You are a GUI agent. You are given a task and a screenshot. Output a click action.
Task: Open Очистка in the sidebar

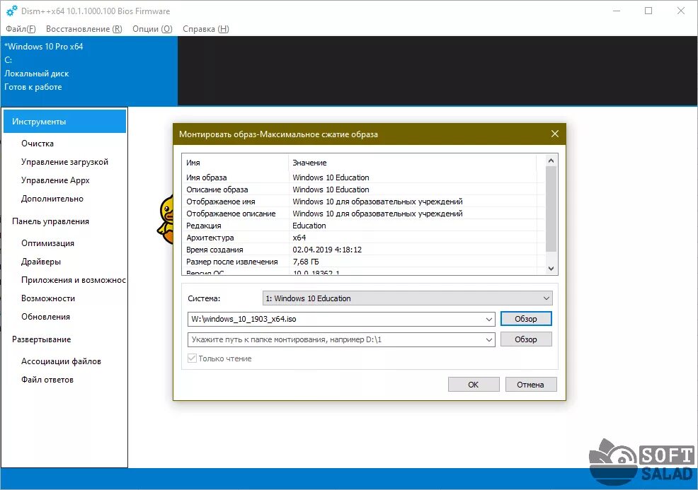tap(38, 144)
